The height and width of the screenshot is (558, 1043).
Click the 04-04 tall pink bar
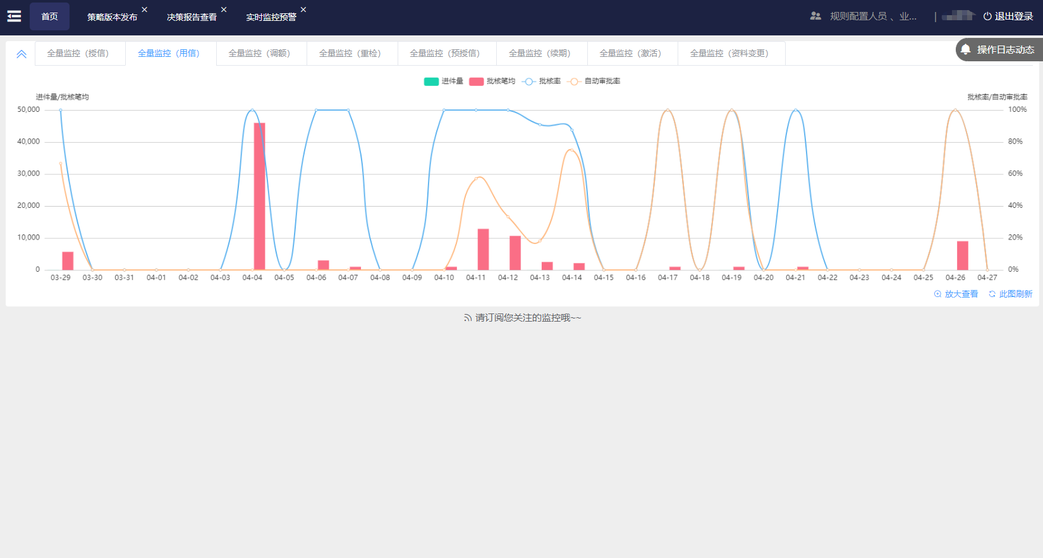[259, 197]
